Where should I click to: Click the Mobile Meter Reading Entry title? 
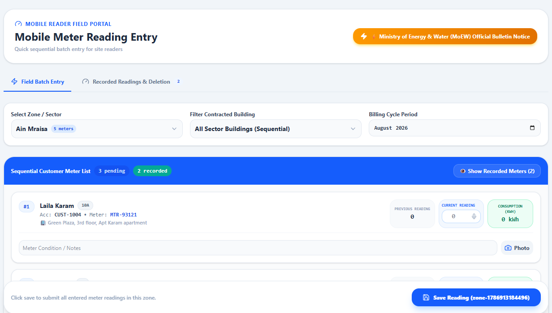[x=86, y=37]
